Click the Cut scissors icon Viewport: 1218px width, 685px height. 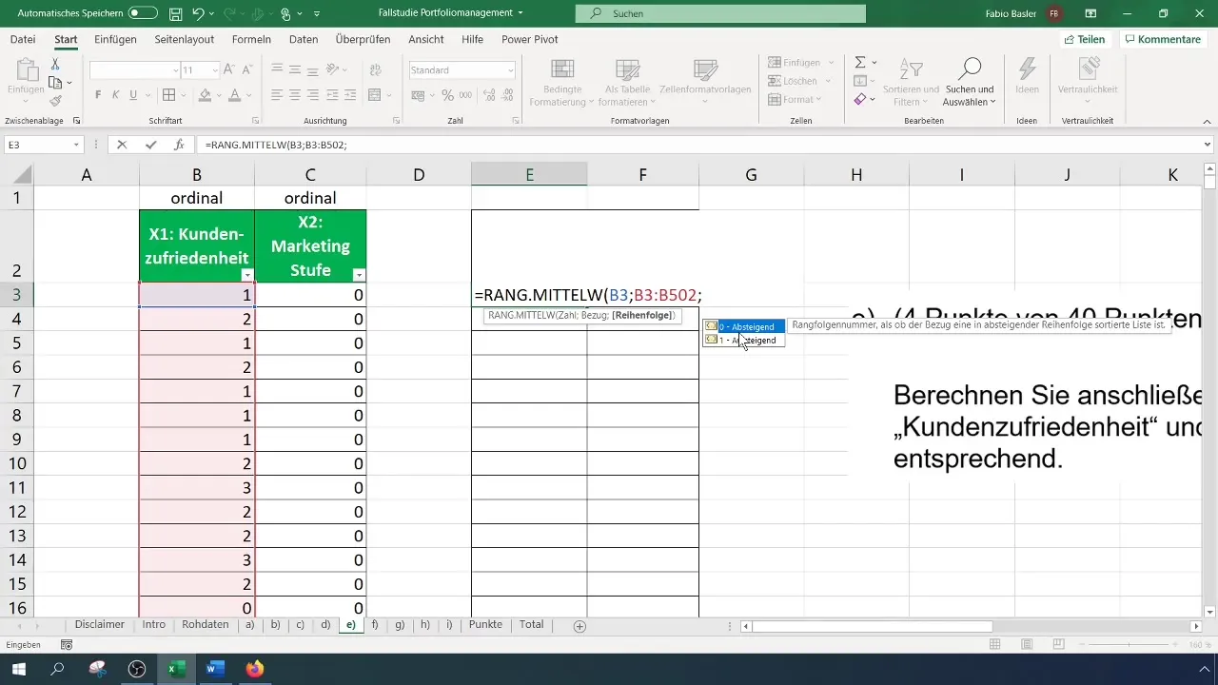point(55,64)
